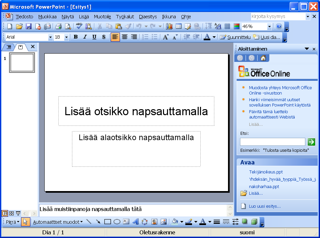Cut selection with scissors icon

tap(100, 26)
